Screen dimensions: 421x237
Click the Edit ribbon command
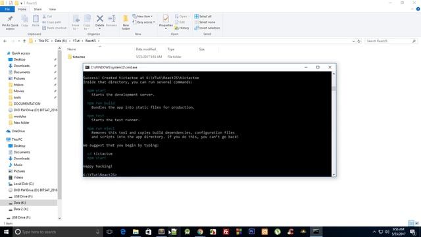point(180,22)
